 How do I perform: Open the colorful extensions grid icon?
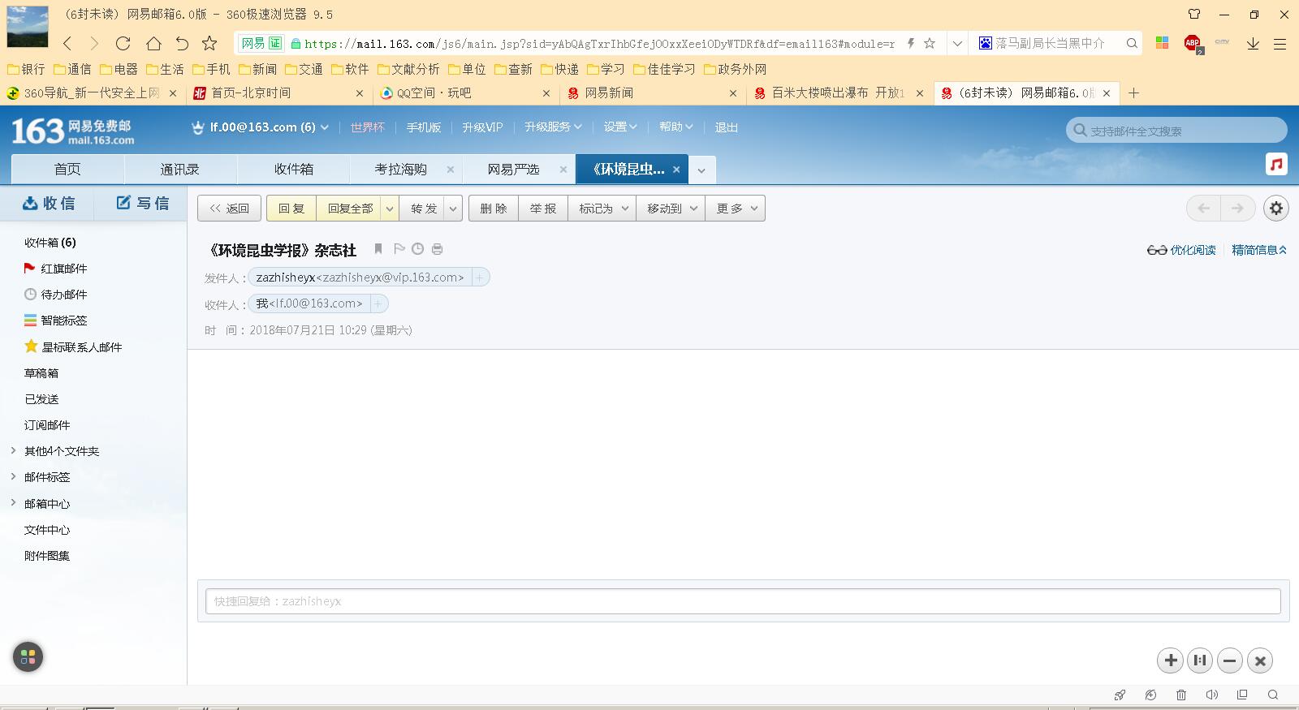1163,43
